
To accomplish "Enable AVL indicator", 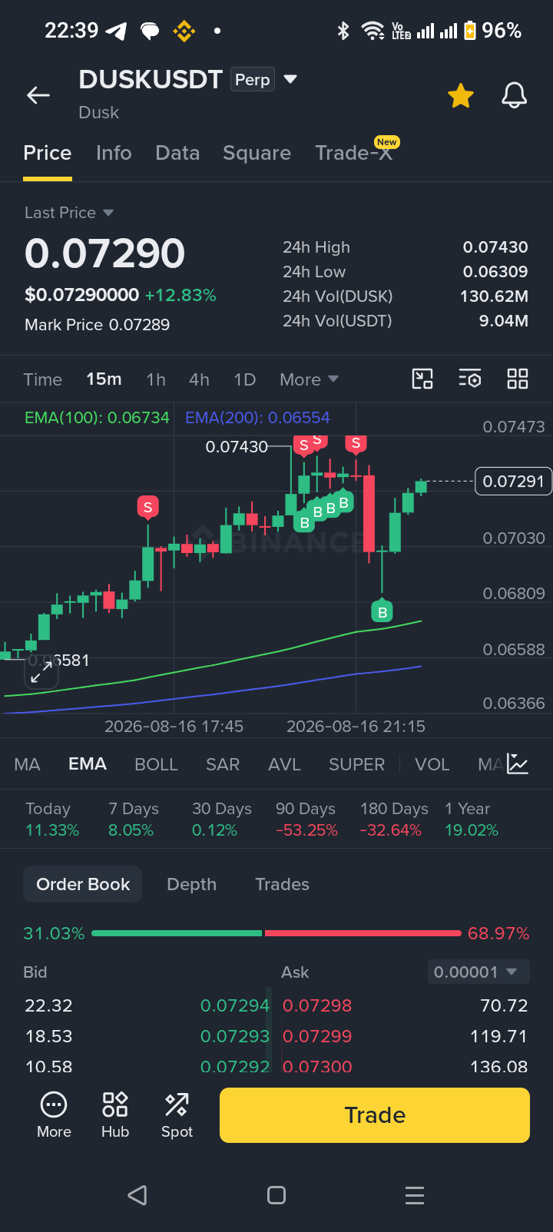I will (284, 764).
